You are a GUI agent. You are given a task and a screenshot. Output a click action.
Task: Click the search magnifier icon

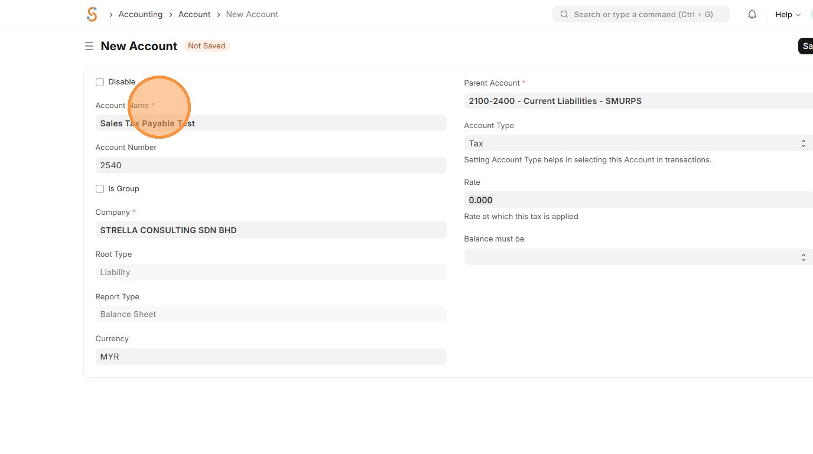tap(564, 14)
